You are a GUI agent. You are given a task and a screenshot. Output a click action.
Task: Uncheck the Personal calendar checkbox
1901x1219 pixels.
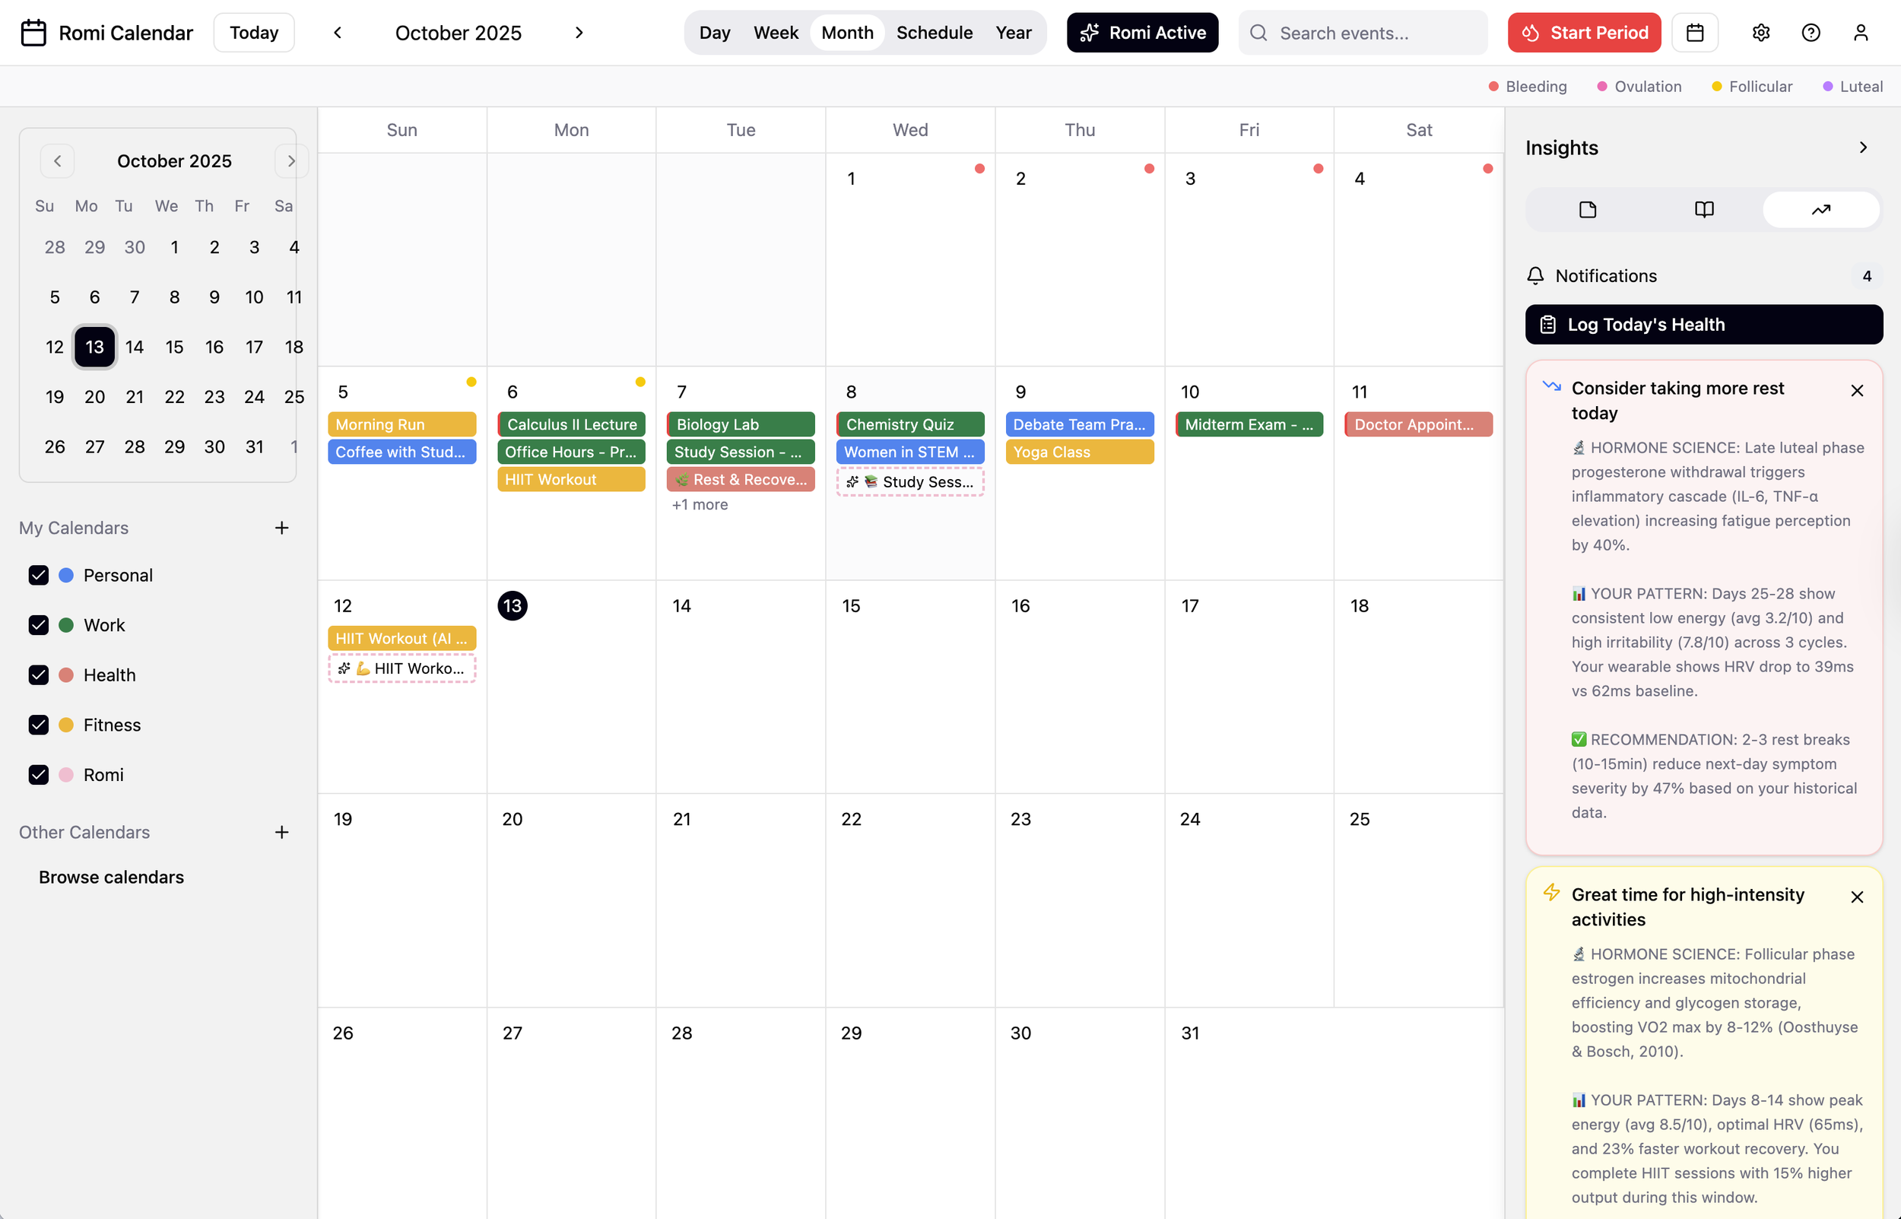39,576
